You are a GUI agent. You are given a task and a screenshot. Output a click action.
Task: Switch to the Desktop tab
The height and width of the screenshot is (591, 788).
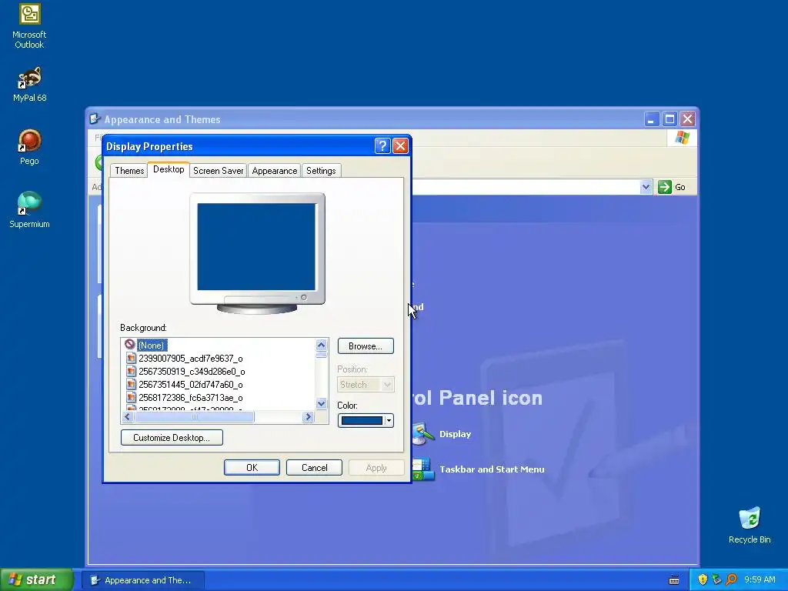pyautogui.click(x=169, y=169)
